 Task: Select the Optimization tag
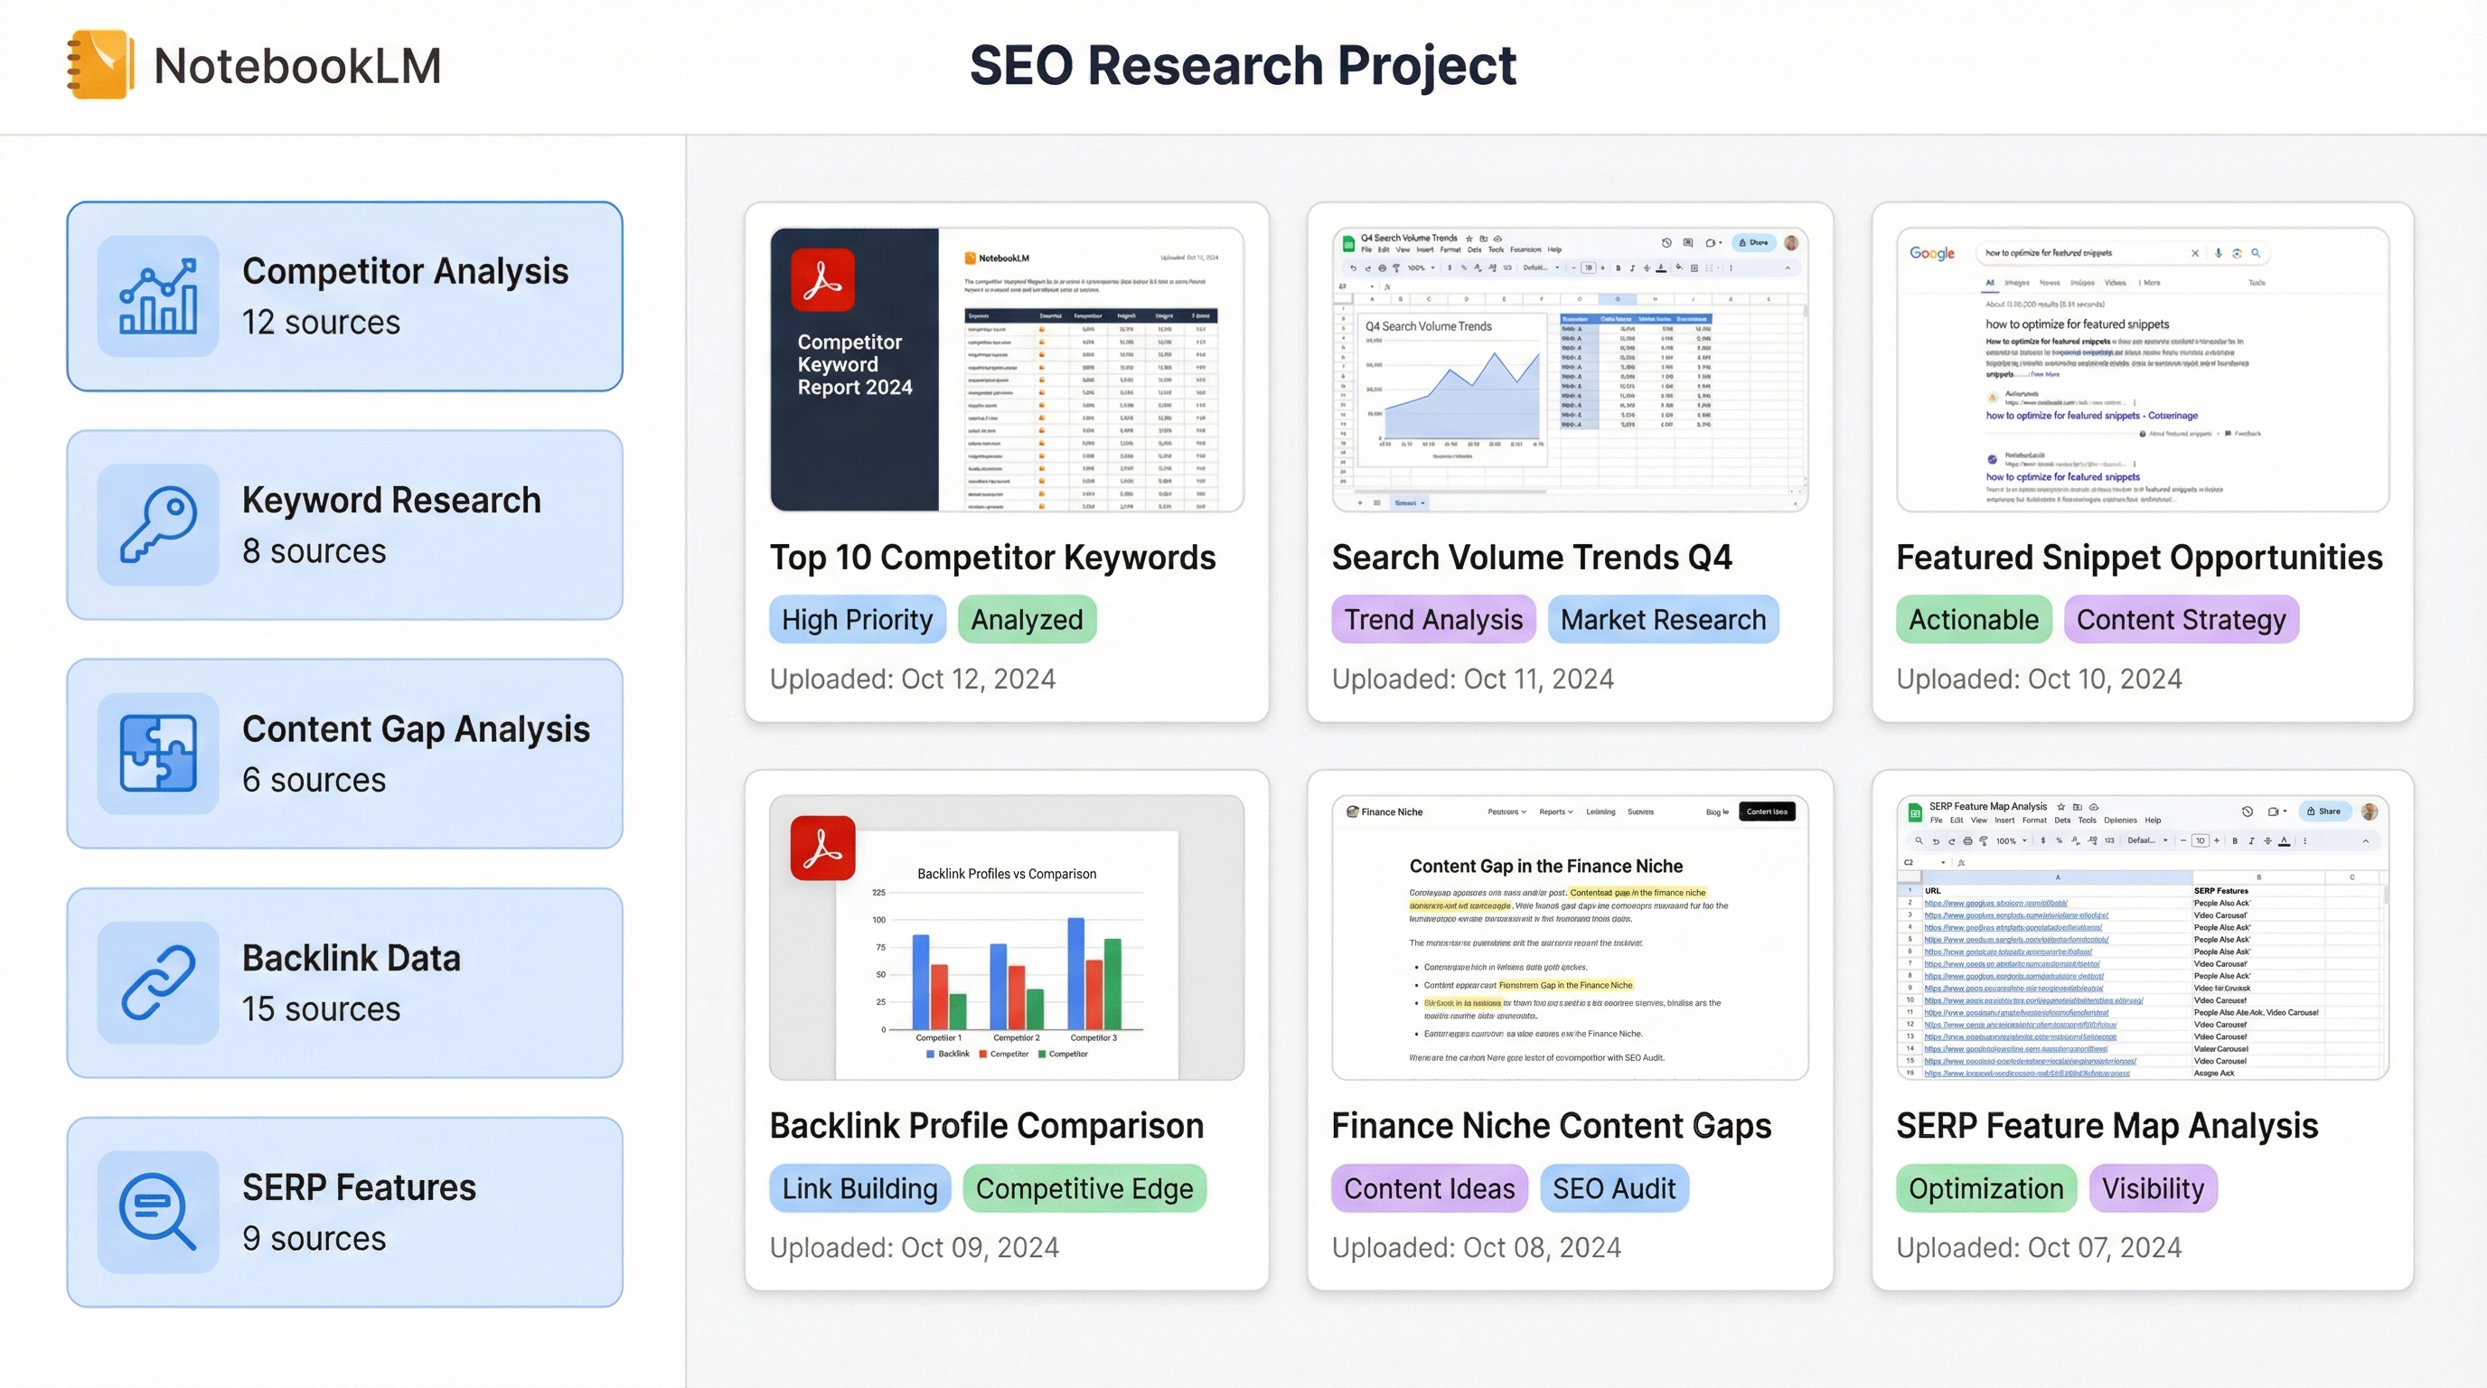[x=1986, y=1188]
